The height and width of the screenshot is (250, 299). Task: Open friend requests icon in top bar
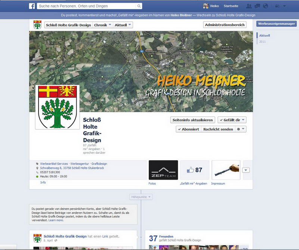(x=249, y=6)
